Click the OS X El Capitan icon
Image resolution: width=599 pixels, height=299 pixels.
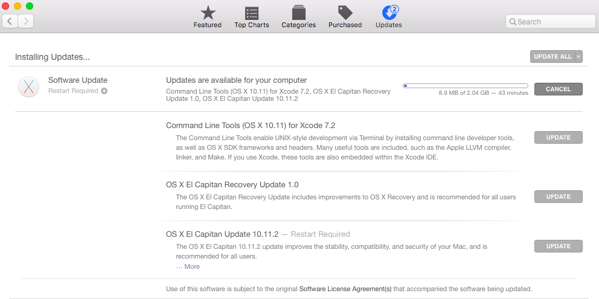pos(28,86)
